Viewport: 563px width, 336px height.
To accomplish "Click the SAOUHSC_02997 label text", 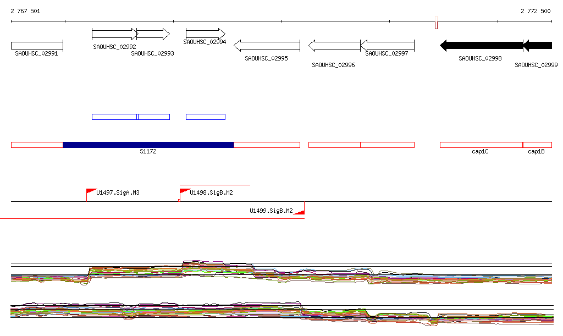I will click(387, 53).
